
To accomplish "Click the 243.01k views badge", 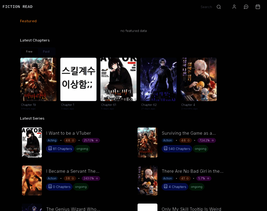I will tap(91, 178).
